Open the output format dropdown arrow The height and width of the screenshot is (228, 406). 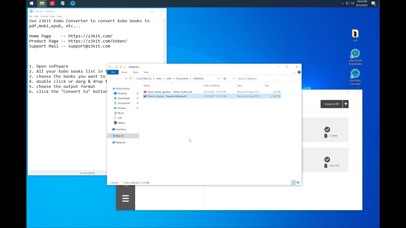click(346, 104)
